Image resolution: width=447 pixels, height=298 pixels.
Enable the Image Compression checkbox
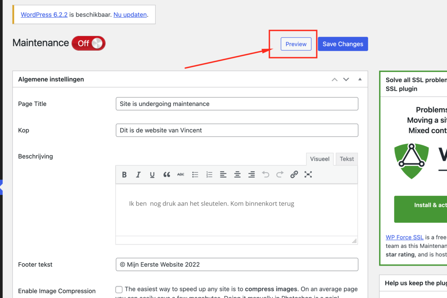(119, 289)
